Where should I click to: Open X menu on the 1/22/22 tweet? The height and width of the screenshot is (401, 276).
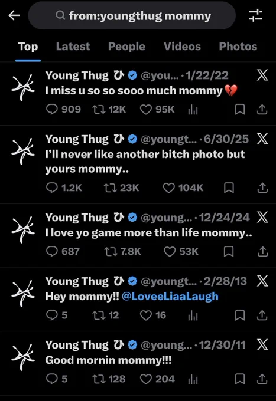262,75
